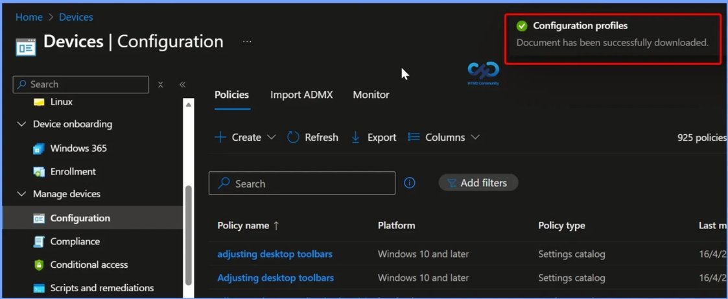This screenshot has height=299, width=728.
Task: Click the Linux folder icon
Action: (x=39, y=102)
